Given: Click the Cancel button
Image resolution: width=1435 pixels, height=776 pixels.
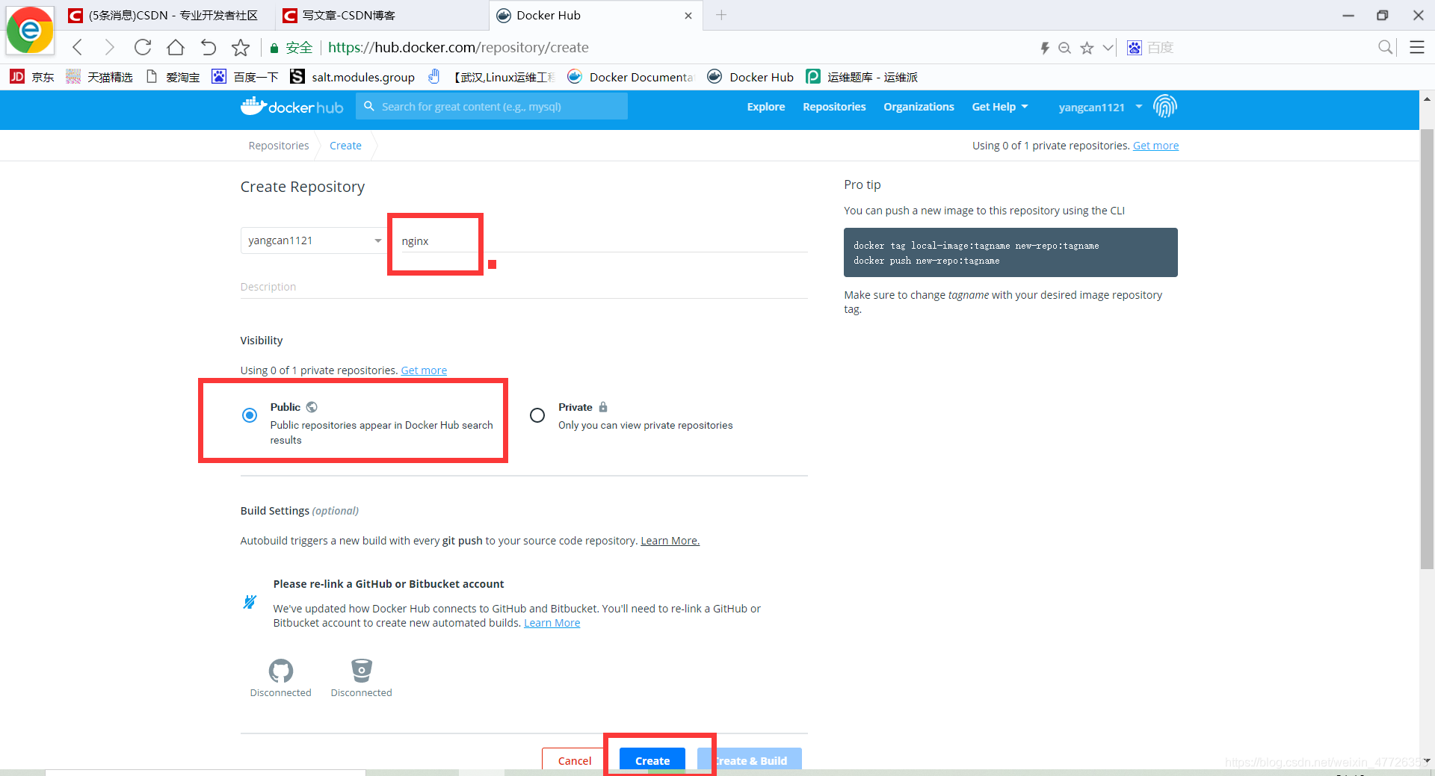Looking at the screenshot, I should [574, 760].
